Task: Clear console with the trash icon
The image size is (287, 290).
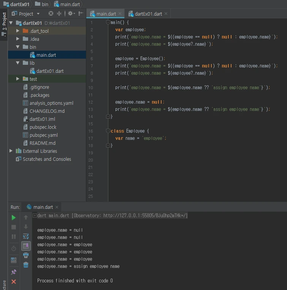Action: point(26,265)
